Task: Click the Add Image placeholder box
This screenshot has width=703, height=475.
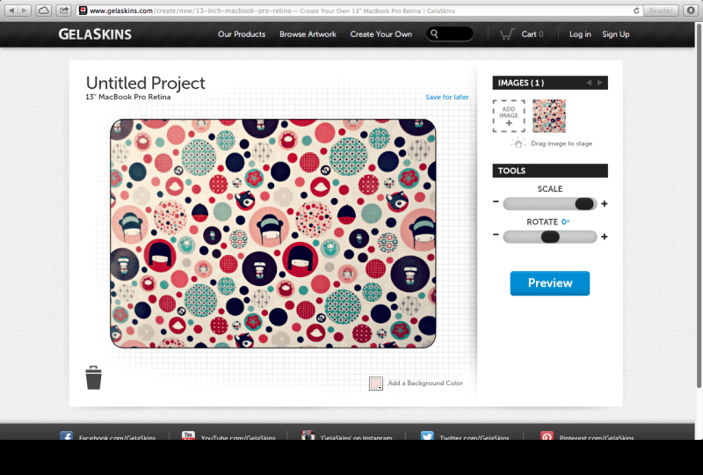Action: [x=509, y=116]
